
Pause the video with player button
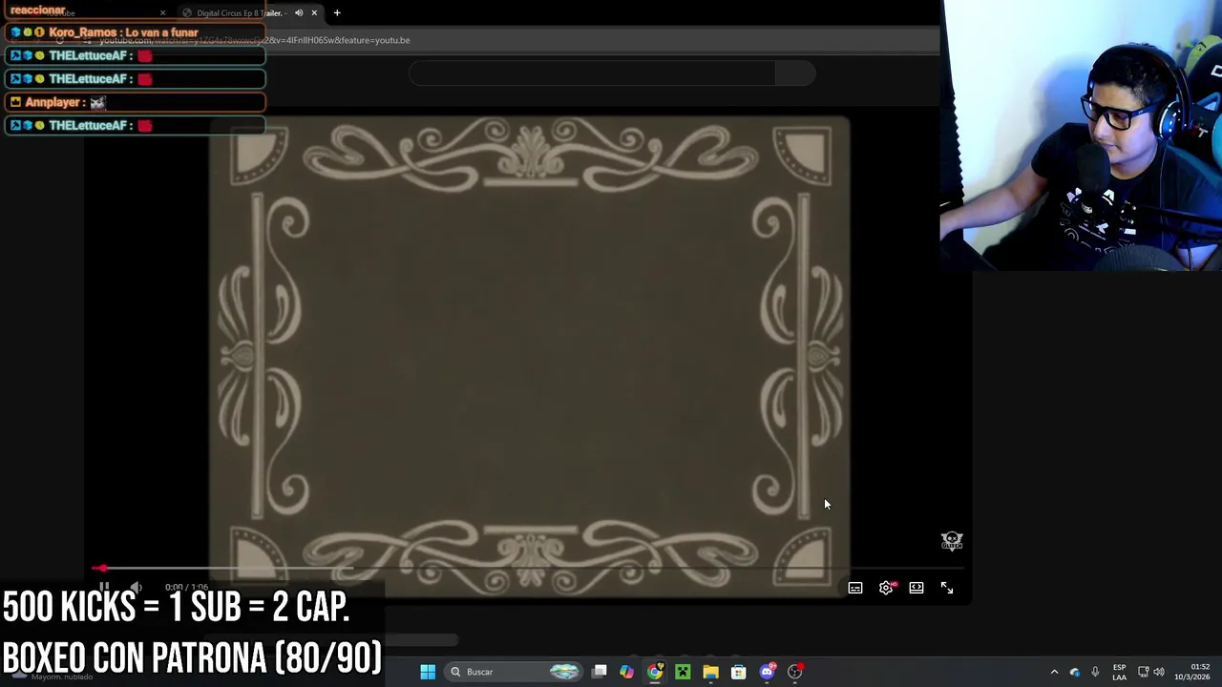(104, 588)
